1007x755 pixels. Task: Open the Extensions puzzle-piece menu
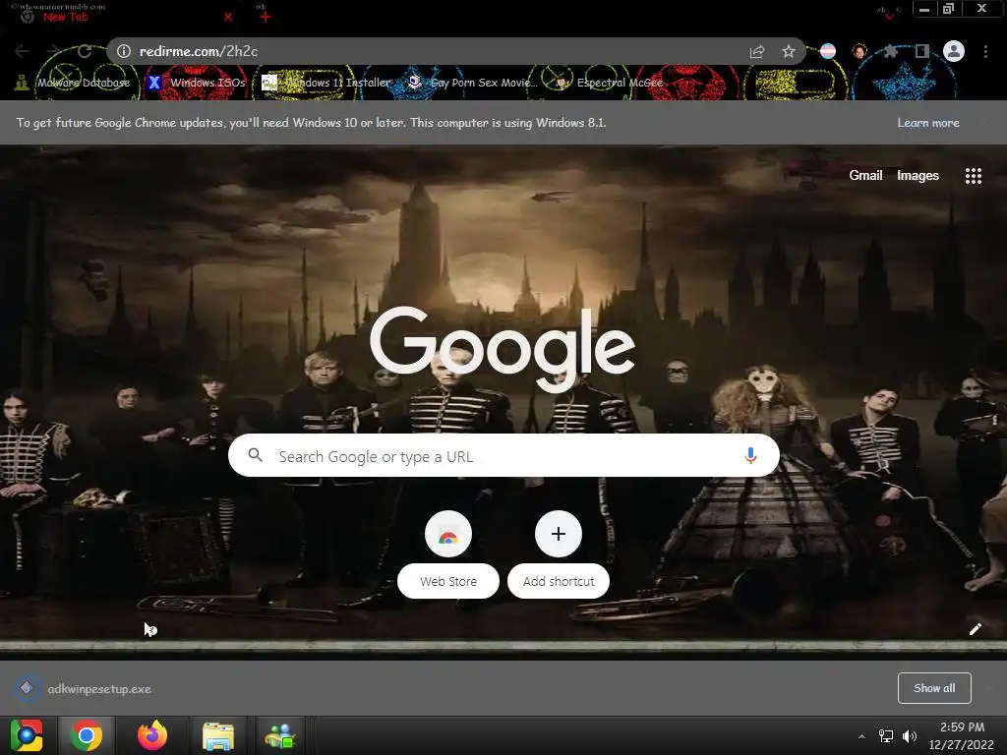tap(891, 51)
